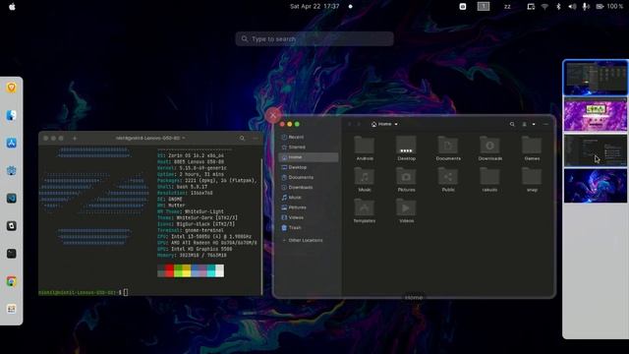
Task: Open Trash in Files sidebar
Action: click(308, 227)
